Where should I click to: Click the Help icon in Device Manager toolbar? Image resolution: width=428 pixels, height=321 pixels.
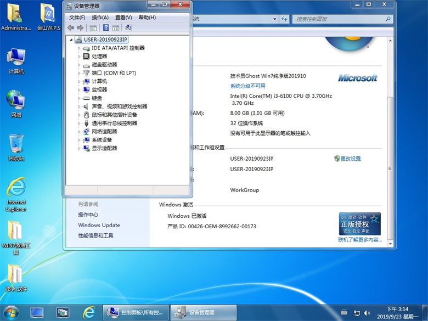coord(106,27)
